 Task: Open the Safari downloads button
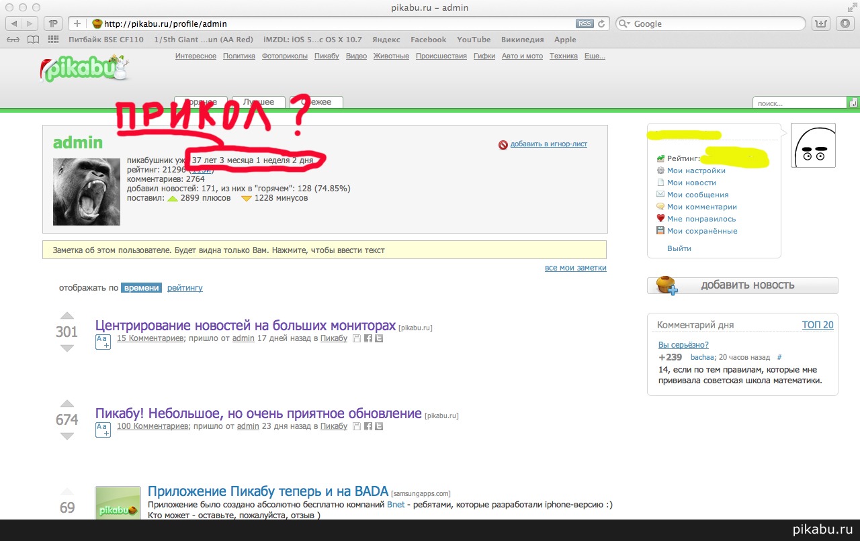click(x=845, y=23)
